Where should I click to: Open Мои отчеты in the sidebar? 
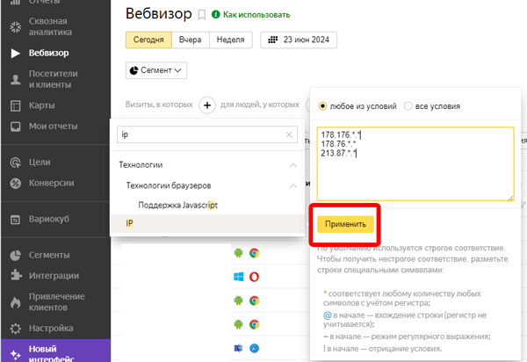tap(53, 127)
